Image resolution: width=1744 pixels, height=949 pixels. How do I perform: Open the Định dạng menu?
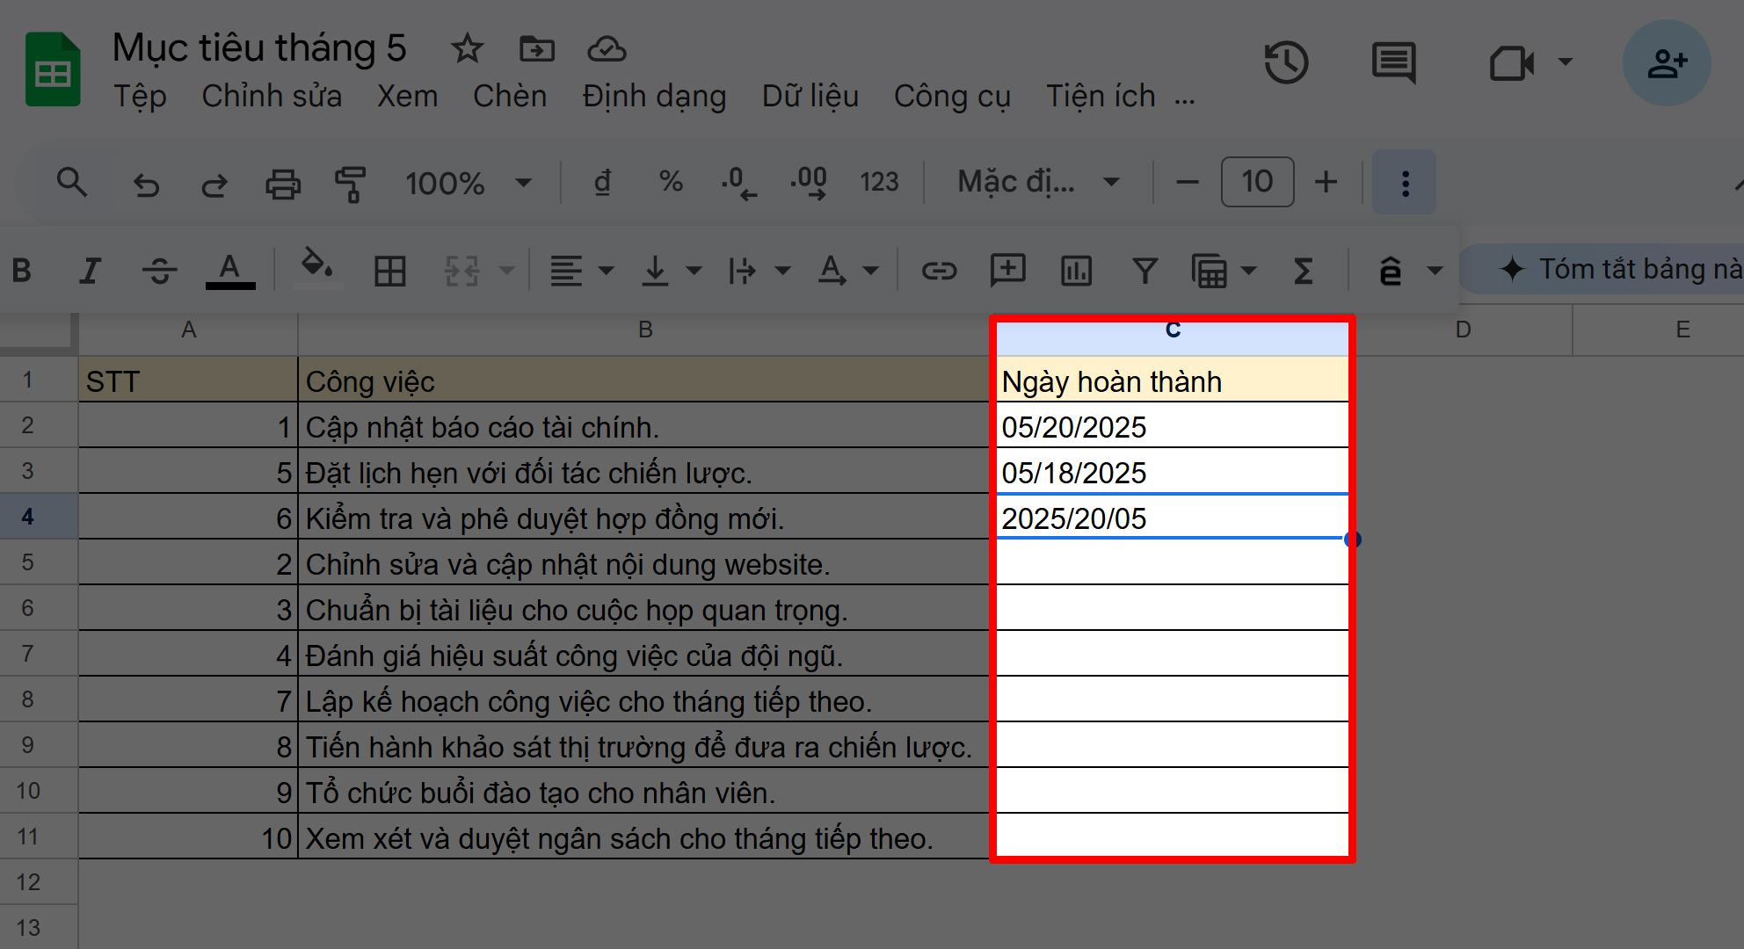(x=654, y=96)
